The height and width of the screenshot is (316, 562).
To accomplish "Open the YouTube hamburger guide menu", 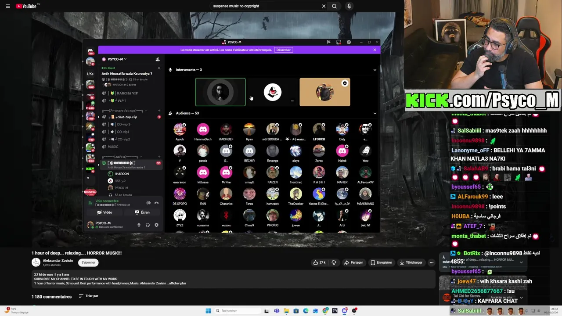I will tap(7, 6).
